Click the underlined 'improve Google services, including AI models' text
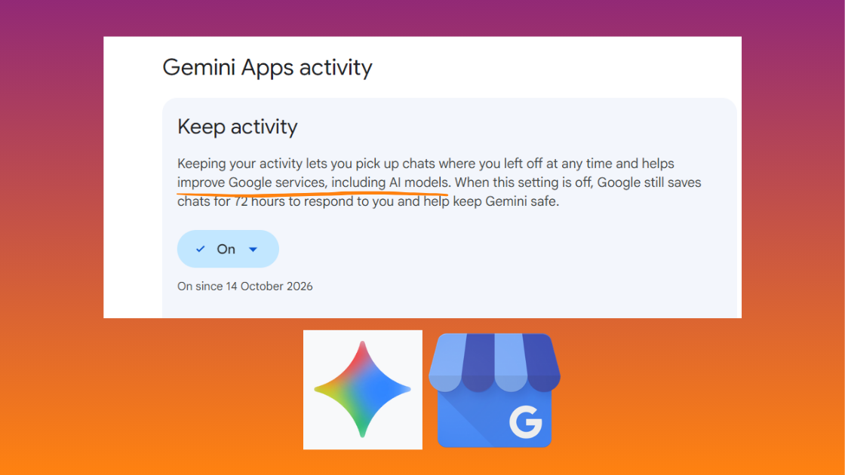This screenshot has height=475, width=845. tap(312, 182)
